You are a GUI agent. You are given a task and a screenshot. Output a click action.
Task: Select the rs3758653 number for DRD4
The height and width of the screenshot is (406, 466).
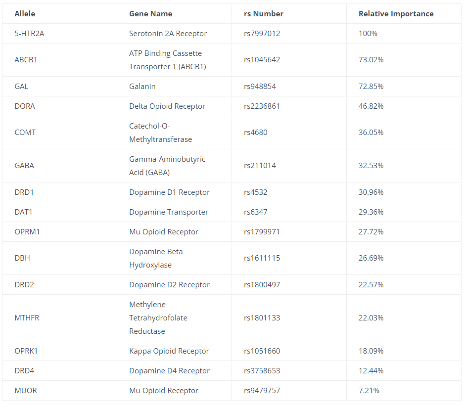pyautogui.click(x=262, y=371)
